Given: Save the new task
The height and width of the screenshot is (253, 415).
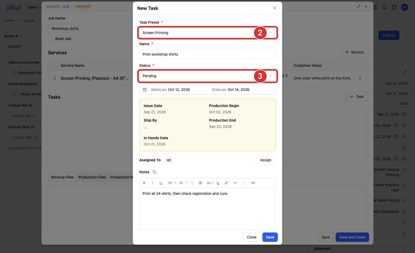Looking at the screenshot, I should pyautogui.click(x=270, y=237).
